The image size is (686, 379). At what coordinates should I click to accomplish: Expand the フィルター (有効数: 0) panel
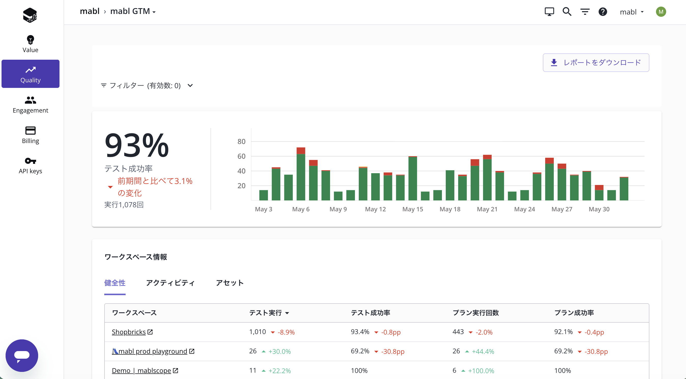(147, 85)
